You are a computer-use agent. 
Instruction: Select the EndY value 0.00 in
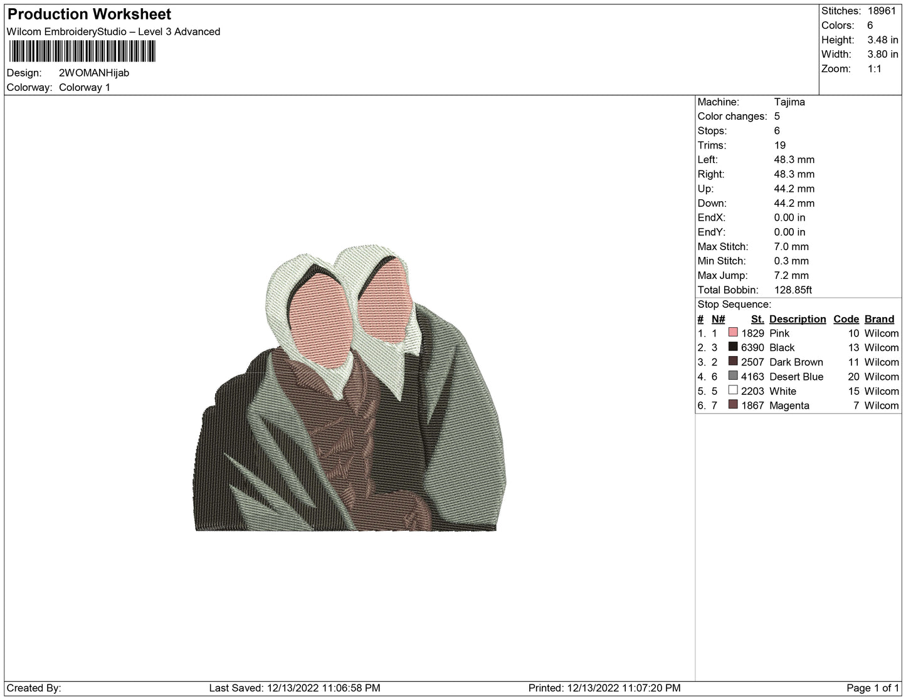coord(790,231)
